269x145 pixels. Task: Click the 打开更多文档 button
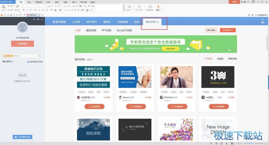pos(22,137)
